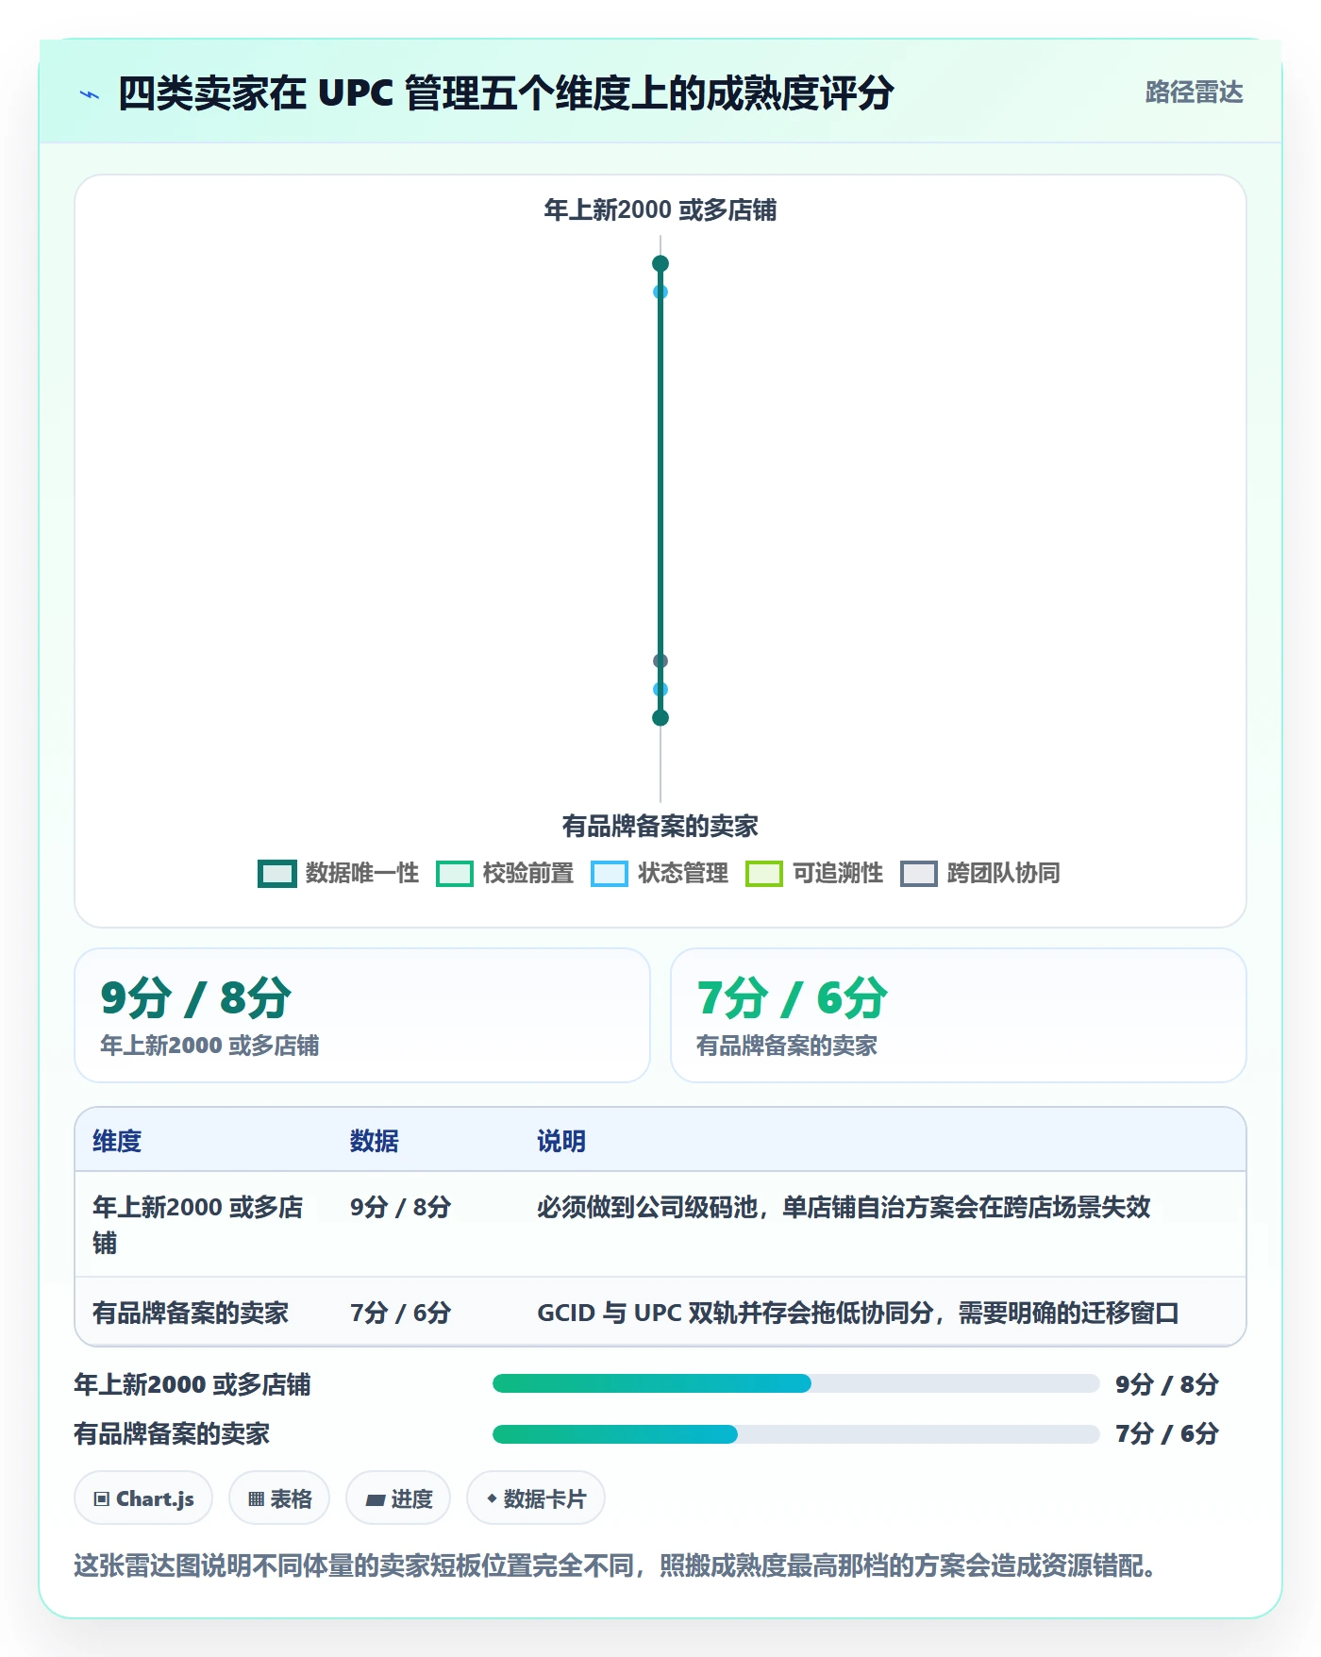Toggle the 数据唯一性 legend swatch
1321x1657 pixels.
(277, 874)
